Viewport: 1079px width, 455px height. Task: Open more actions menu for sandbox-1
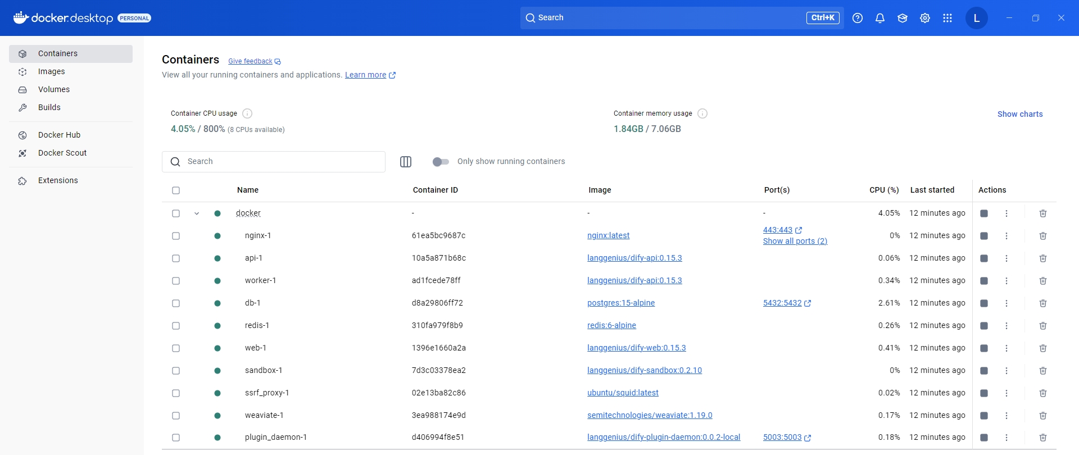pyautogui.click(x=1007, y=371)
